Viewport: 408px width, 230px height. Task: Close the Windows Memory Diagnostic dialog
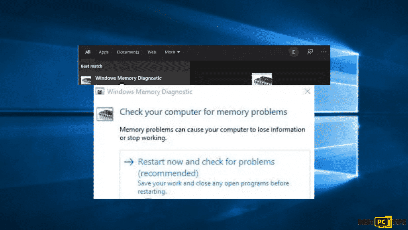308,91
